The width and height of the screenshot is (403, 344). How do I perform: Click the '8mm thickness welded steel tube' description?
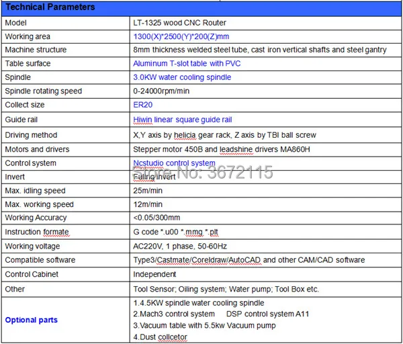coord(191,50)
